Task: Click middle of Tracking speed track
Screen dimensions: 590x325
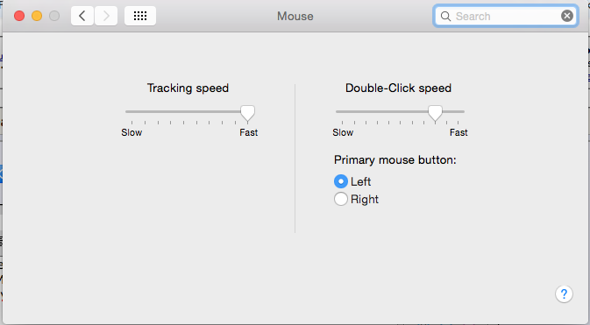Action: click(x=190, y=112)
